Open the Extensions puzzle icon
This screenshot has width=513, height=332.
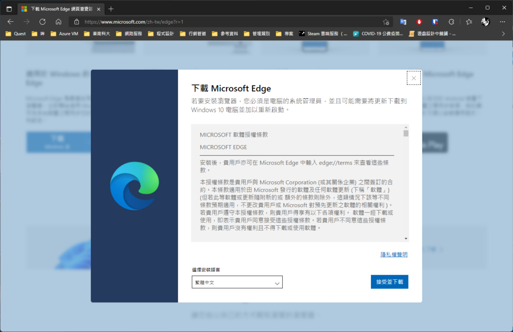click(452, 22)
